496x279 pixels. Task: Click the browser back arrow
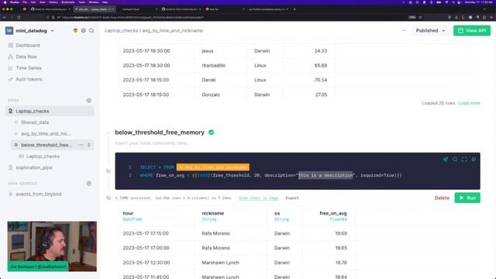click(5, 17)
